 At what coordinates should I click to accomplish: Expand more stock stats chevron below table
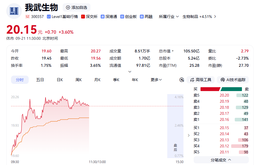coord(130,72)
